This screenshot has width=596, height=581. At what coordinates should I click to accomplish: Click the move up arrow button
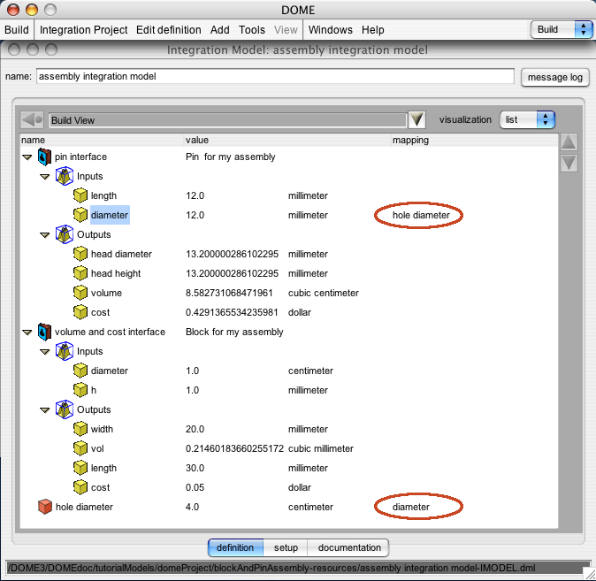(x=569, y=142)
